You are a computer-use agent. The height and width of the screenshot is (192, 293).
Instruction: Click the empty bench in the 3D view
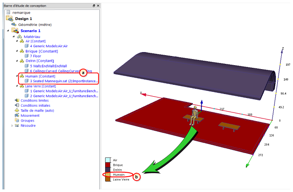pyautogui.click(x=229, y=127)
